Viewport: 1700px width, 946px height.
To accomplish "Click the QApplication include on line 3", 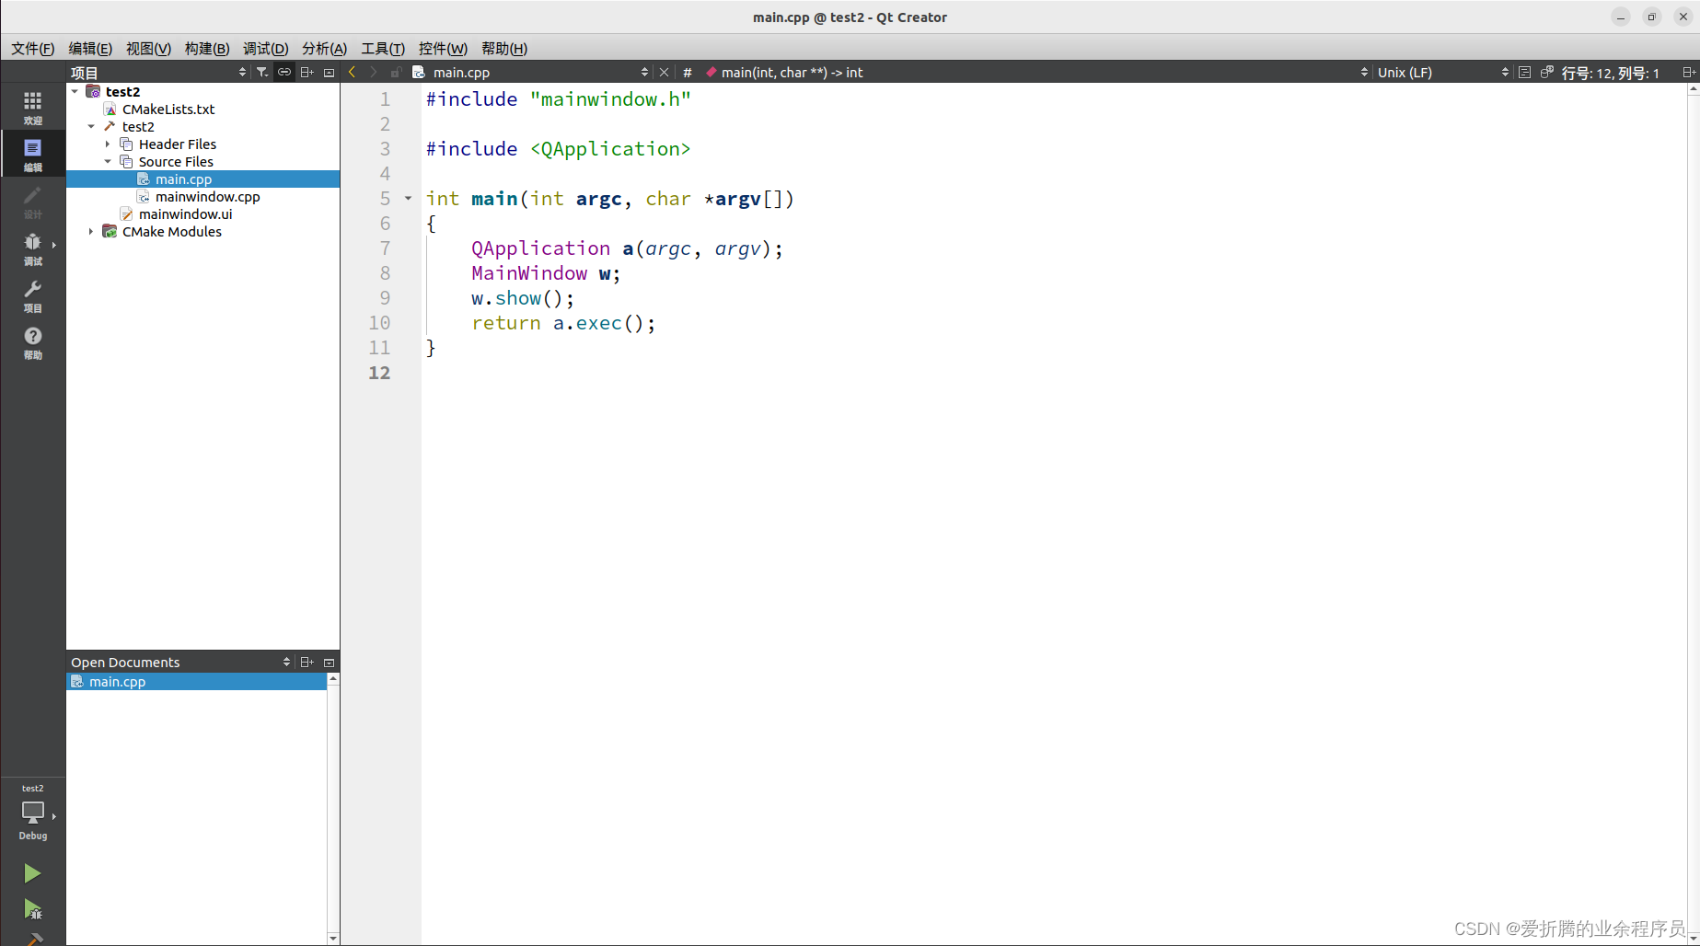I will (x=558, y=148).
